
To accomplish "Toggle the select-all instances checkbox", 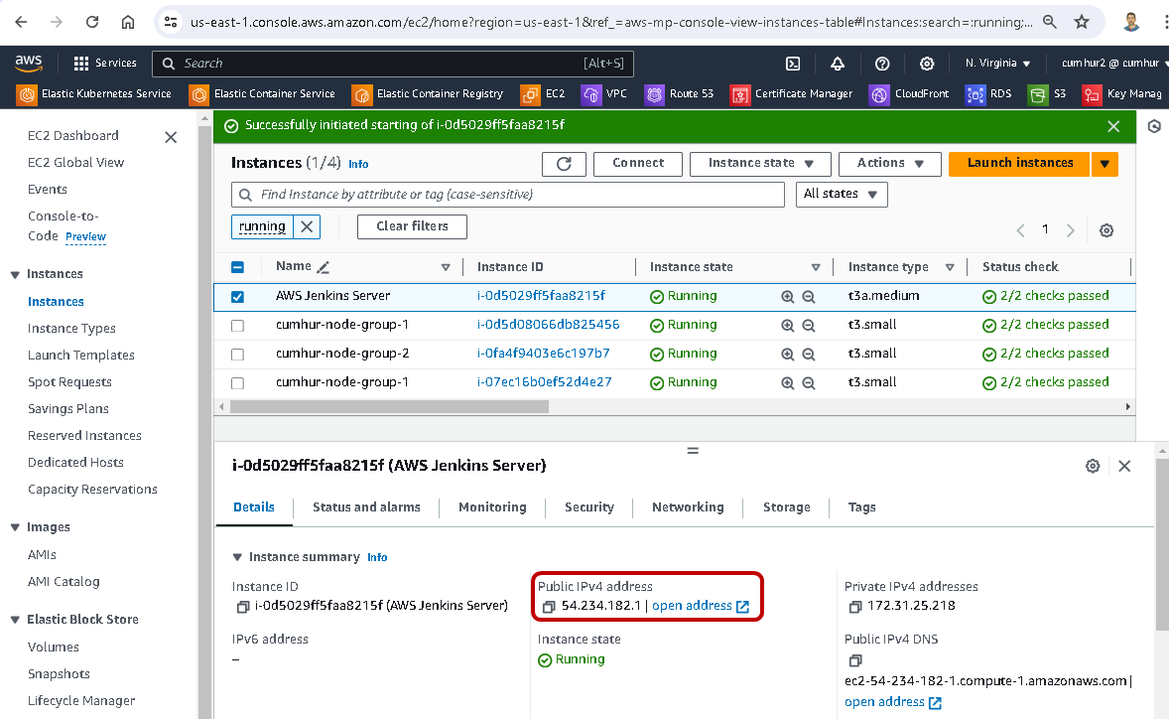I will [x=238, y=267].
